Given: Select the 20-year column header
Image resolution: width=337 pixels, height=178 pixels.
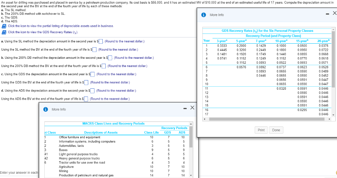Looking at the screenshot, I should point(323,41).
